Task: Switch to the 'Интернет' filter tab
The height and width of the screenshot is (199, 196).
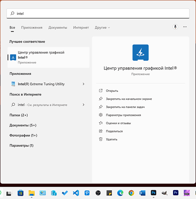Action: [x=81, y=28]
